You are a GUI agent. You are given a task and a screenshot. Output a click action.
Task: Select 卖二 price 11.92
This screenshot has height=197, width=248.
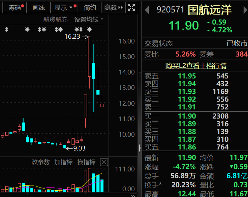click(x=187, y=99)
